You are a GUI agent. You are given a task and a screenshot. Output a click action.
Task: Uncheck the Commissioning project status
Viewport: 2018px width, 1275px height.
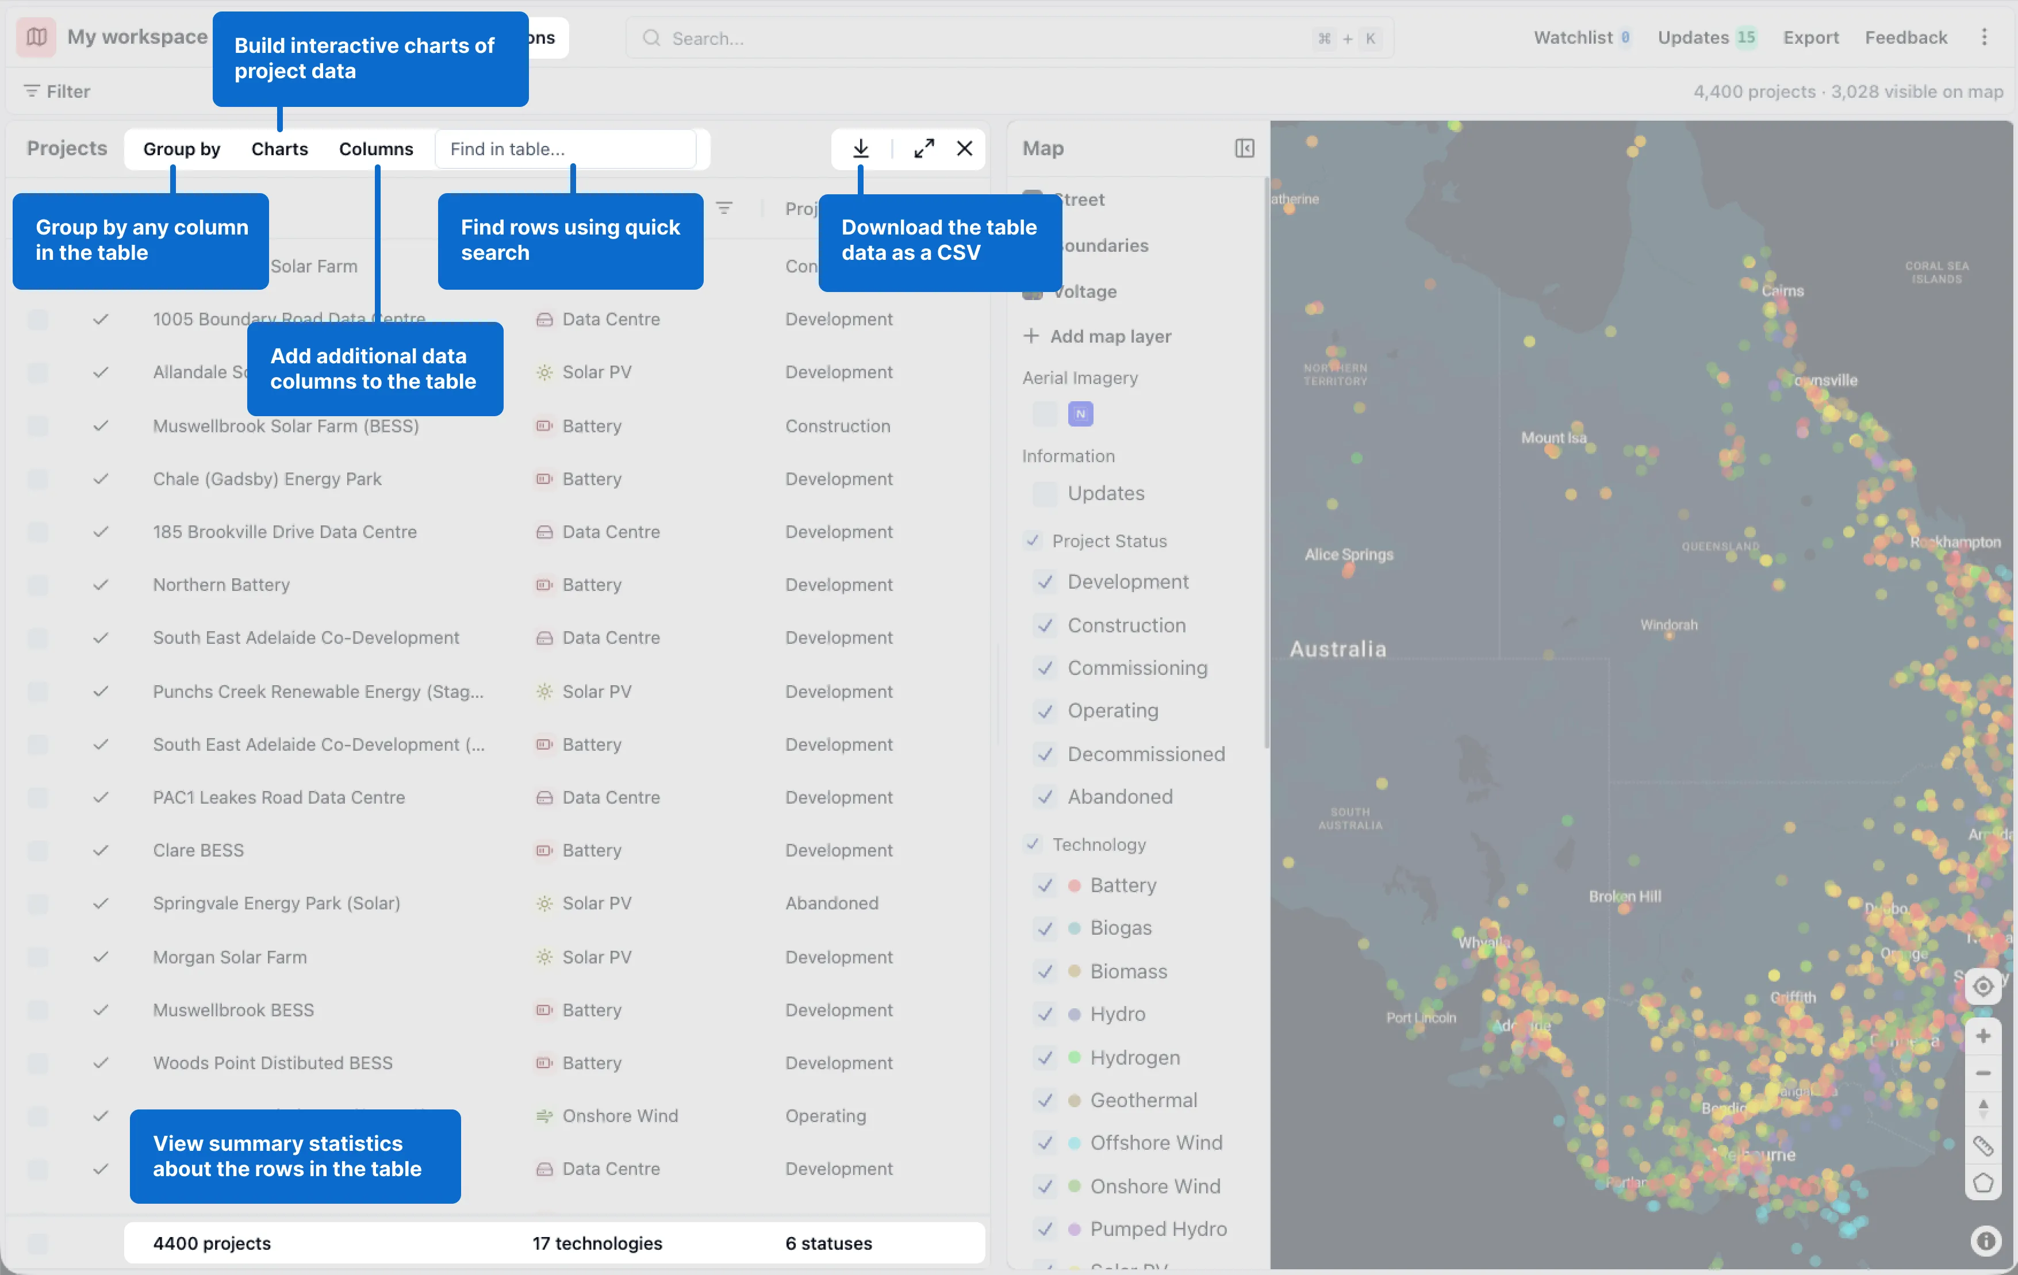pos(1045,667)
